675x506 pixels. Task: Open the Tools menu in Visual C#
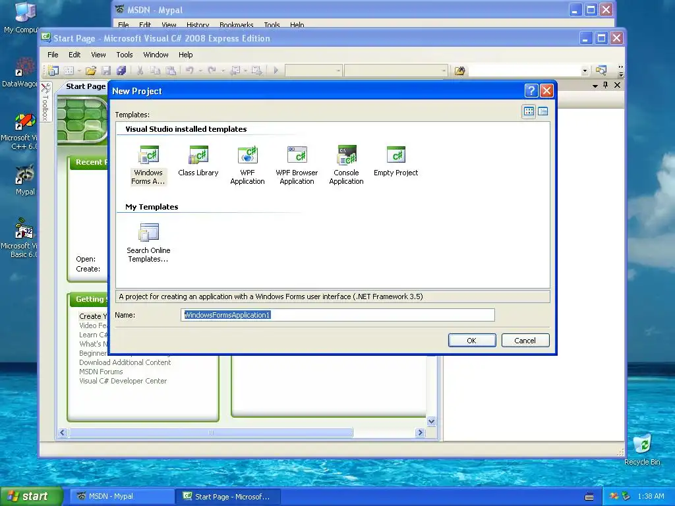pos(125,55)
